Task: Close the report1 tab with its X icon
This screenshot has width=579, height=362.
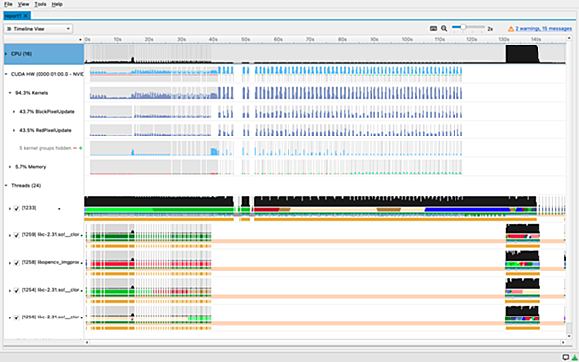Action: pyautogui.click(x=25, y=16)
